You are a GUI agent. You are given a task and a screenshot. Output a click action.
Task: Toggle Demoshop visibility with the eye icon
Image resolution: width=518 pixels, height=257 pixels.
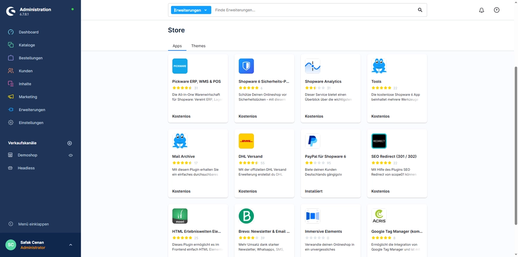70,155
